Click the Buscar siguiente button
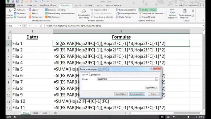This screenshot has width=211, height=119. click(x=137, y=94)
